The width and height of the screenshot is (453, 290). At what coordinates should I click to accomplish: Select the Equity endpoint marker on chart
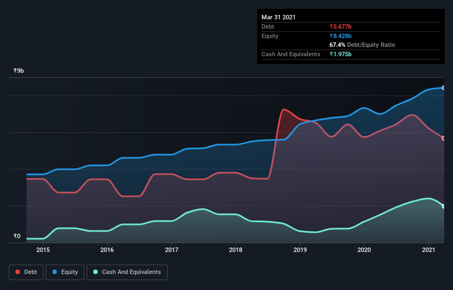pyautogui.click(x=444, y=88)
